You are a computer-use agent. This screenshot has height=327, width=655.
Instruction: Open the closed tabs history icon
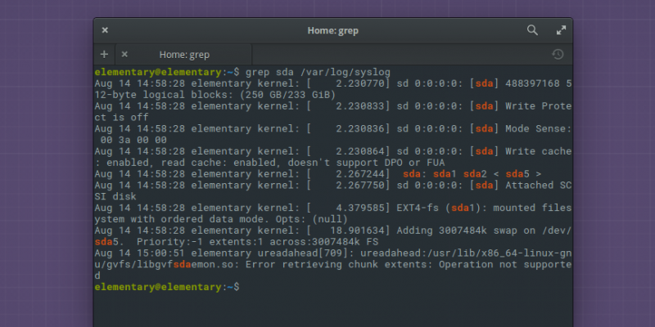558,54
